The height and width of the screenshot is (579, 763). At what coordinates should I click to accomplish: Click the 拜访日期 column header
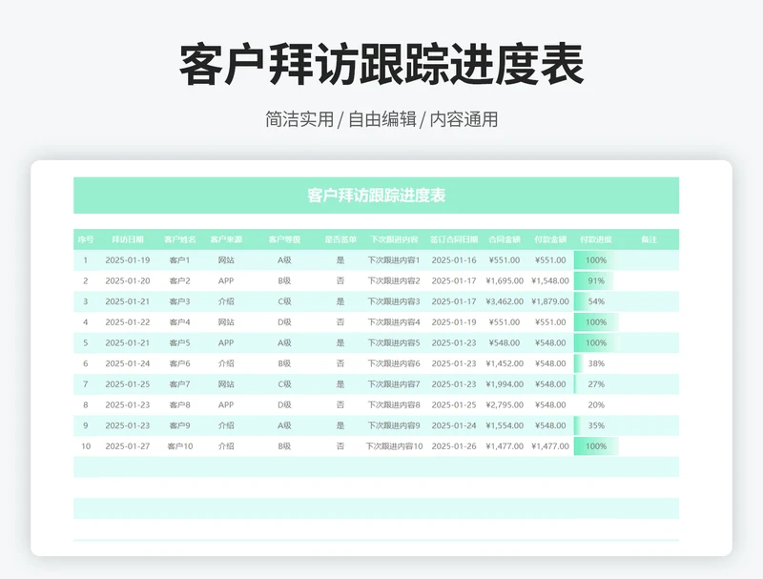(128, 239)
